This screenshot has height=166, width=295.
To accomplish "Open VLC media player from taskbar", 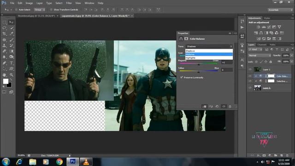I will pos(86,162).
